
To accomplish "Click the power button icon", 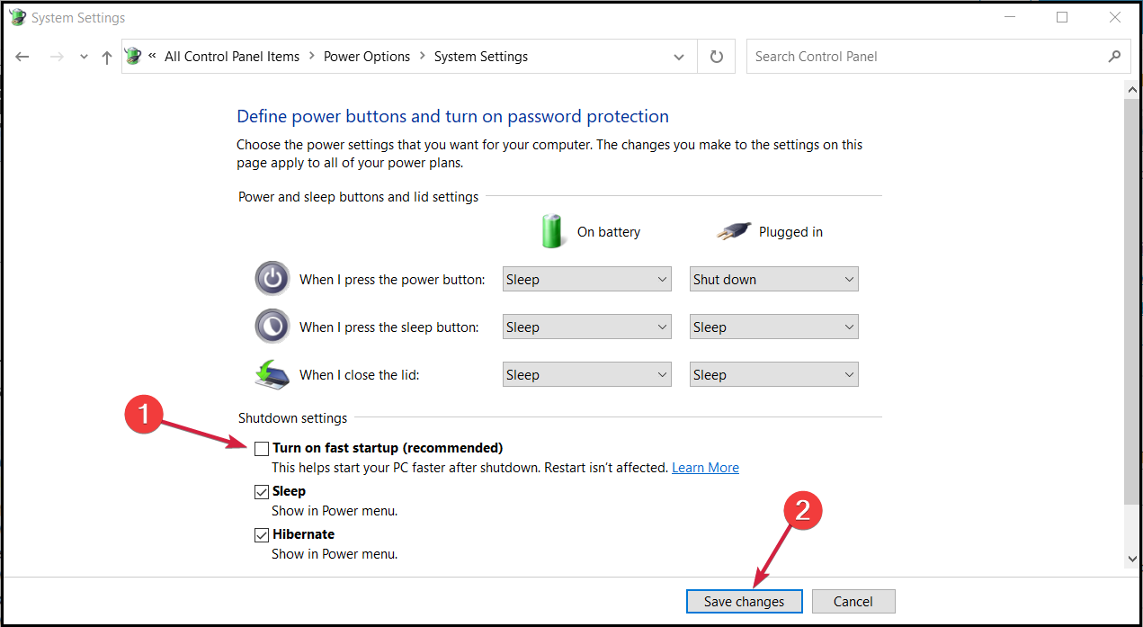I will [272, 279].
